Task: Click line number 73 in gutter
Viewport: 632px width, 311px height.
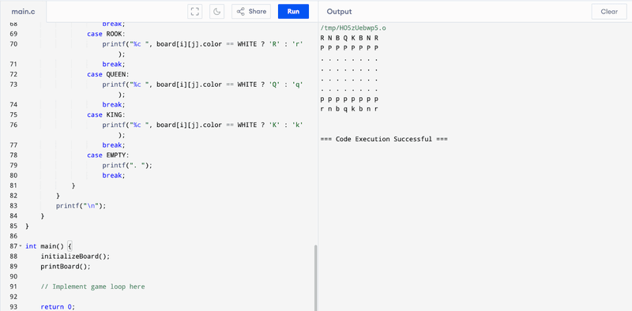Action: [13, 84]
